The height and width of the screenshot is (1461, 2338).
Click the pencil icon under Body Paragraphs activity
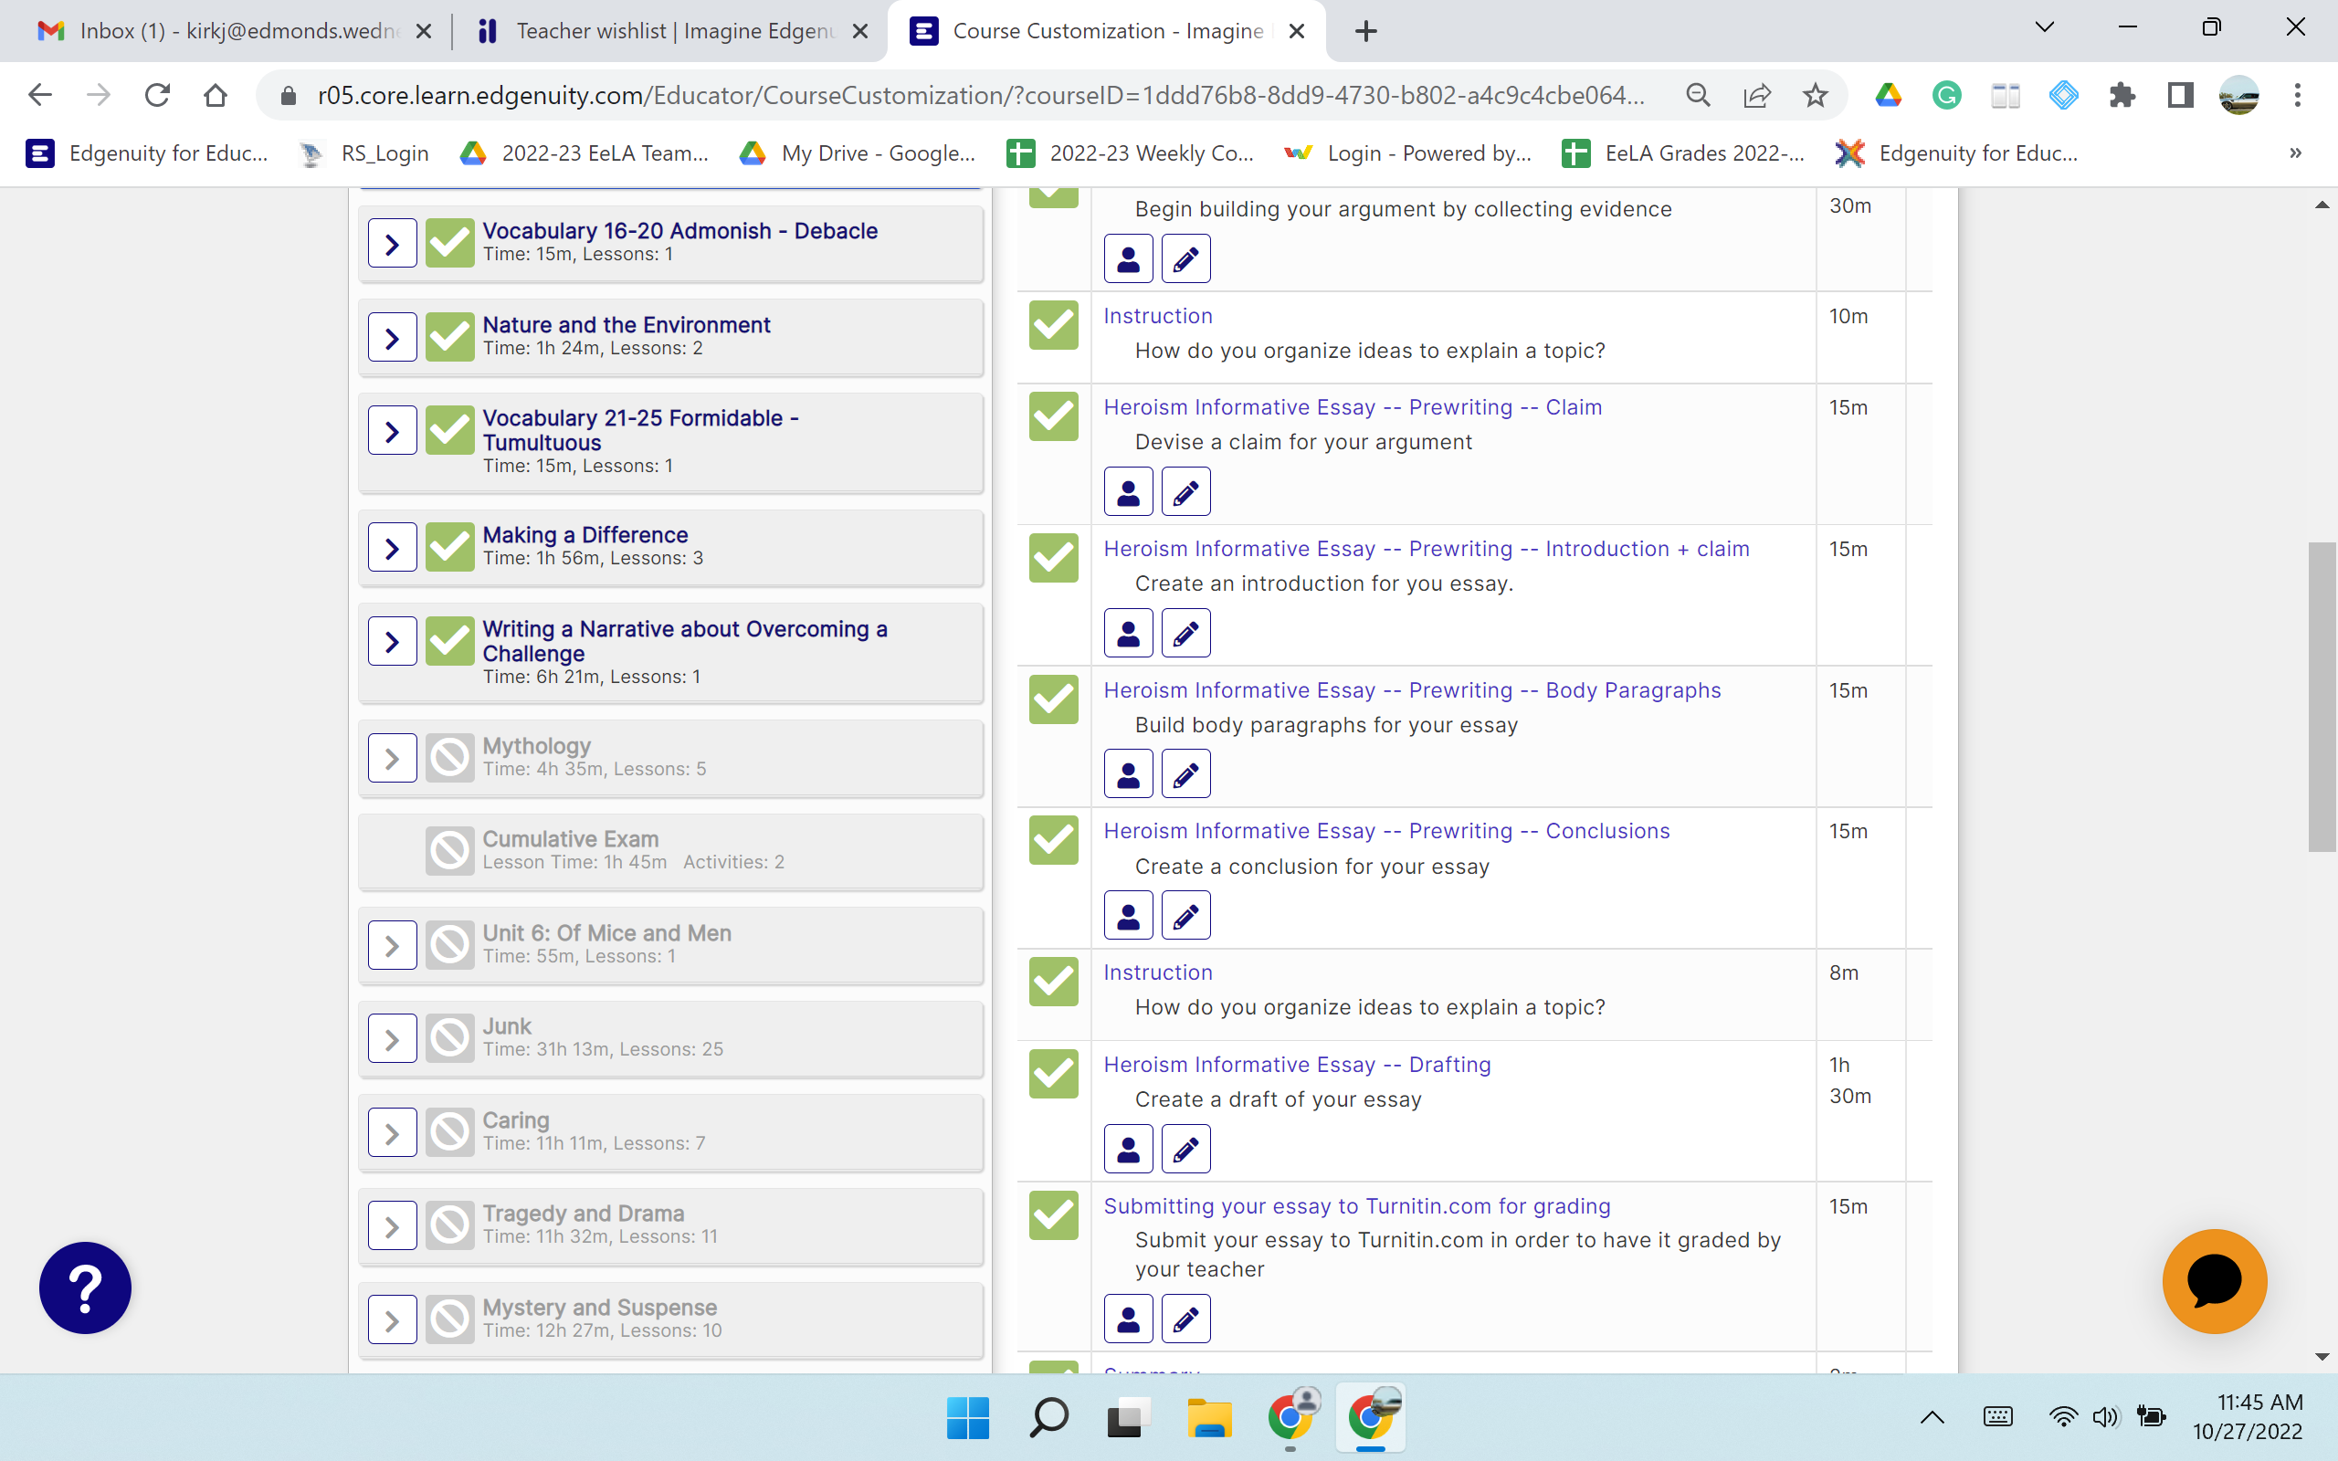pos(1185,775)
